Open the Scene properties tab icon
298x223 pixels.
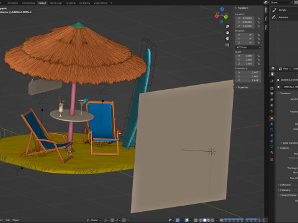272,105
